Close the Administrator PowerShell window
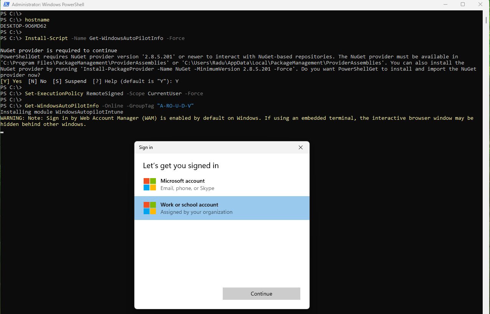 (480, 5)
